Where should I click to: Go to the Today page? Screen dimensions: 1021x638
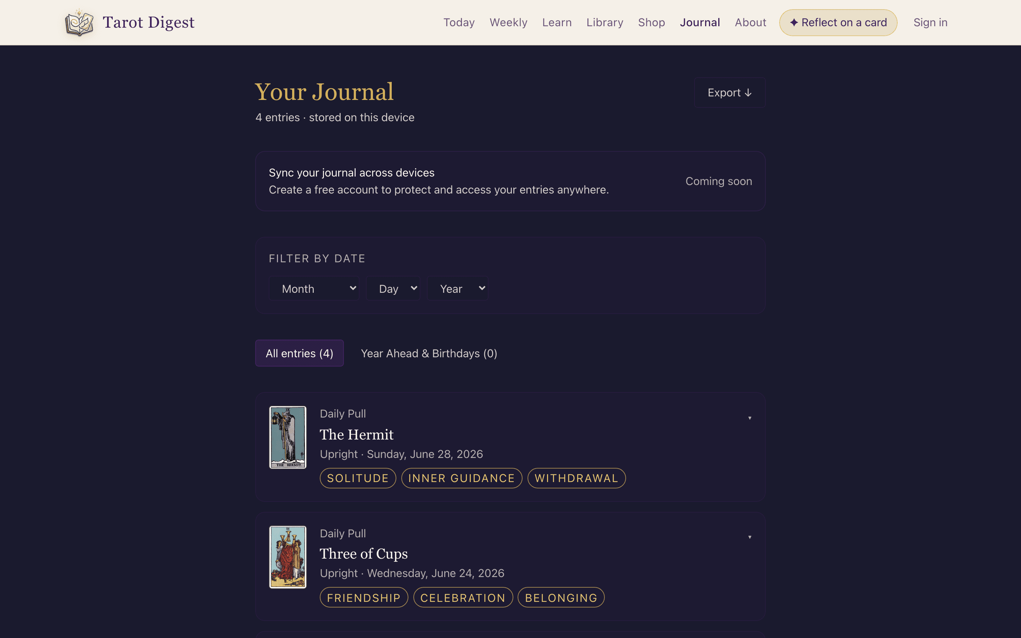coord(459,22)
